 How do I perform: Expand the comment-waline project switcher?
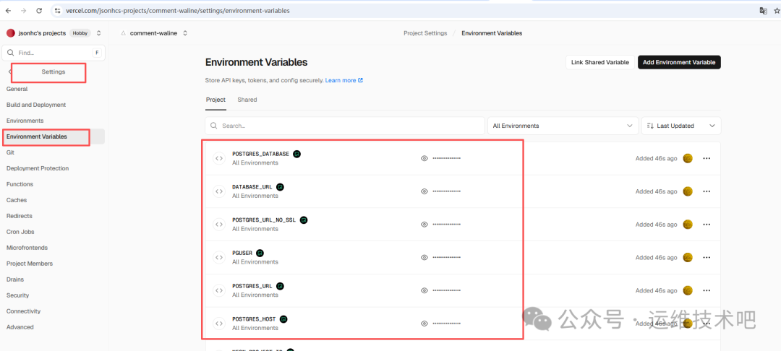tap(185, 33)
